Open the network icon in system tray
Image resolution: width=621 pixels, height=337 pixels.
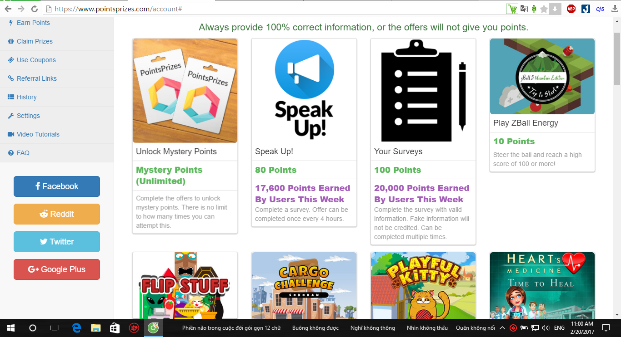coord(535,328)
